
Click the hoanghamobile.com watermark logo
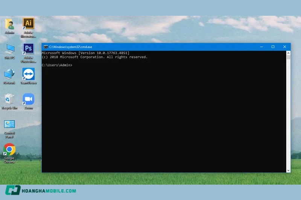(x=41, y=191)
